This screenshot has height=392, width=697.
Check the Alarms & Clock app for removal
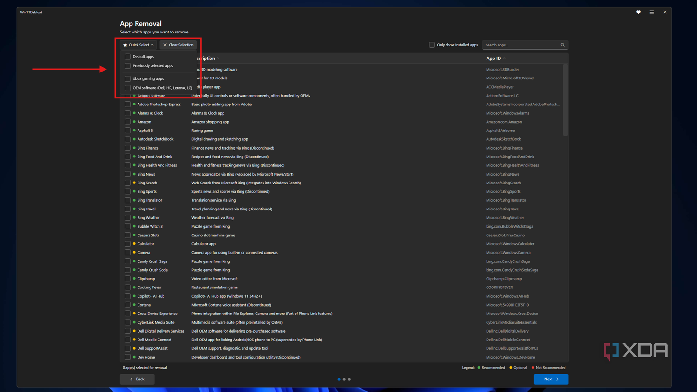click(x=128, y=113)
